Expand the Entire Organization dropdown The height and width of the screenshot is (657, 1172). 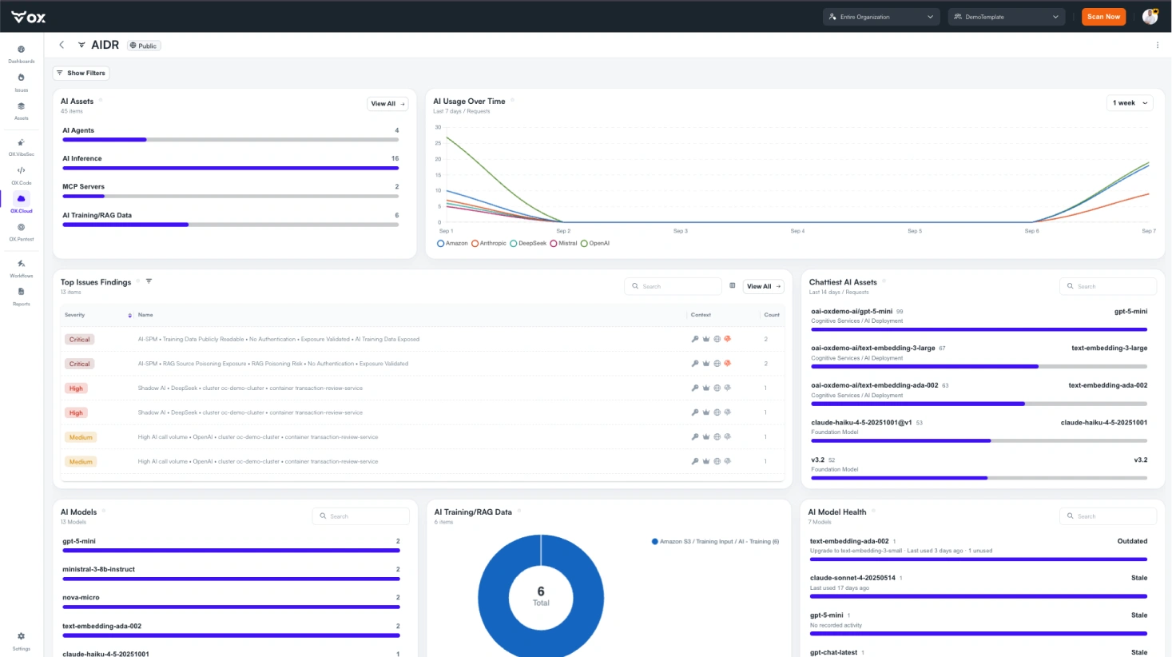point(881,17)
